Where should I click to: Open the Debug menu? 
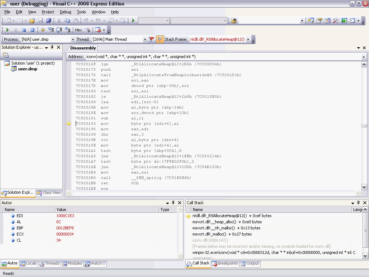[x=66, y=12]
